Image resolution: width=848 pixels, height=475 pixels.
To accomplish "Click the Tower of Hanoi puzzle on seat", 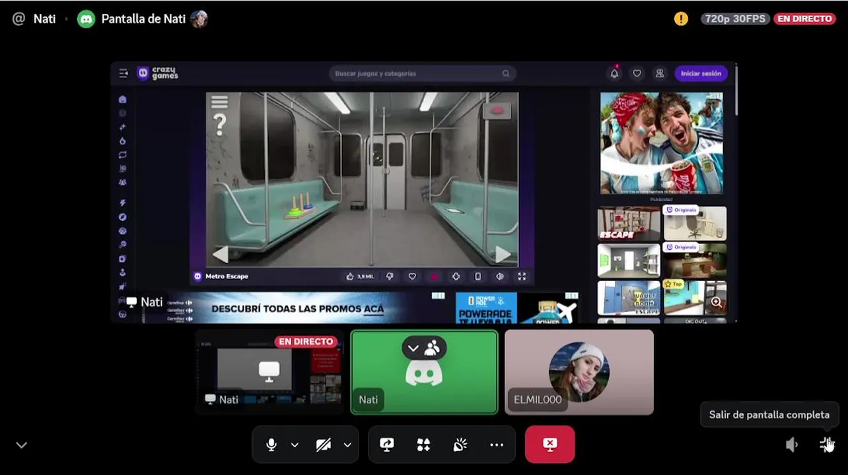I will (x=301, y=206).
